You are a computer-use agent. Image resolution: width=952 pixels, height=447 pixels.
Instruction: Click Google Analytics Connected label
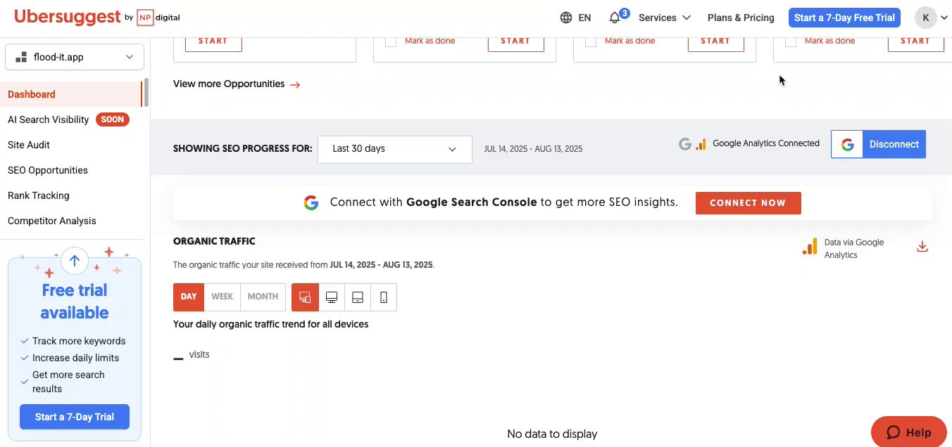click(x=766, y=143)
